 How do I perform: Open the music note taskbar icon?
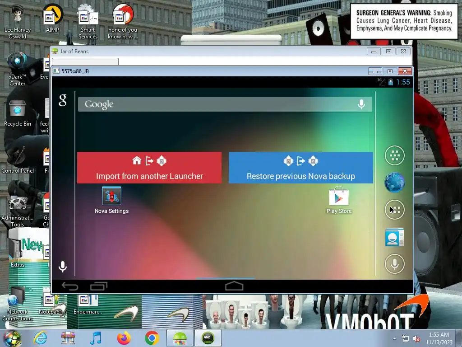[96, 338]
